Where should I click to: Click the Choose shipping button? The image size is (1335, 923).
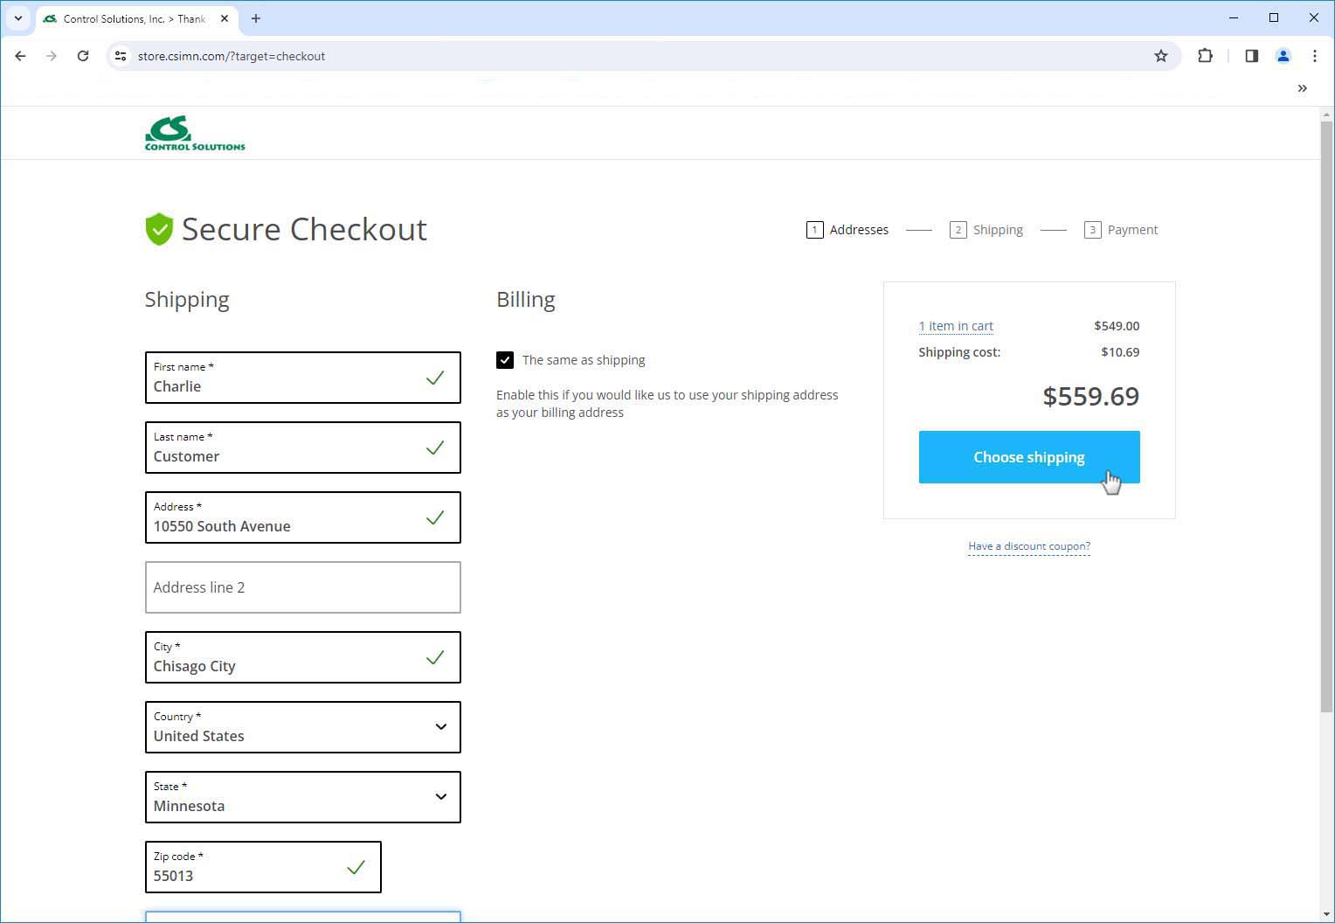[x=1028, y=457]
